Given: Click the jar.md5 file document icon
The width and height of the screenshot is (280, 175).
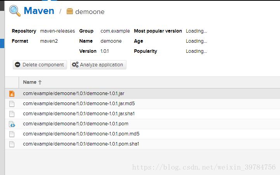Looking at the screenshot, I should click(x=12, y=104).
